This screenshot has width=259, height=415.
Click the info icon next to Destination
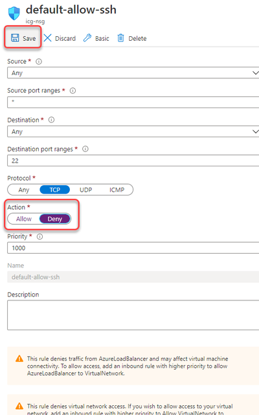pos(51,120)
